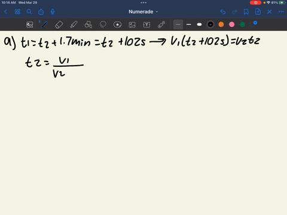Open the thumbnail grid view

pos(17,12)
